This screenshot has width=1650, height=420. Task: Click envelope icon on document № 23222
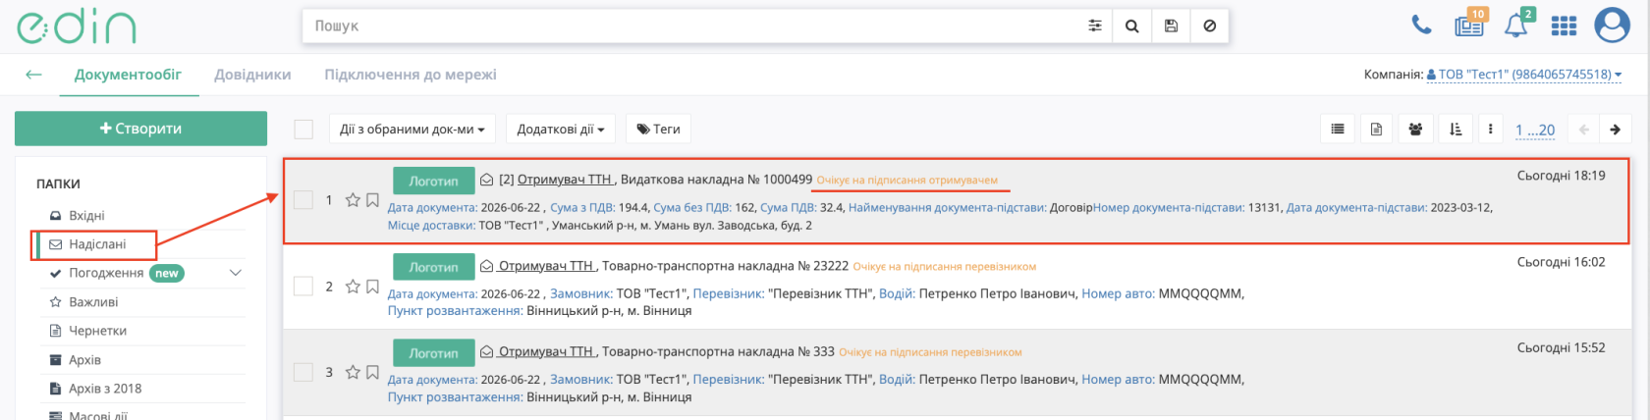(x=486, y=266)
